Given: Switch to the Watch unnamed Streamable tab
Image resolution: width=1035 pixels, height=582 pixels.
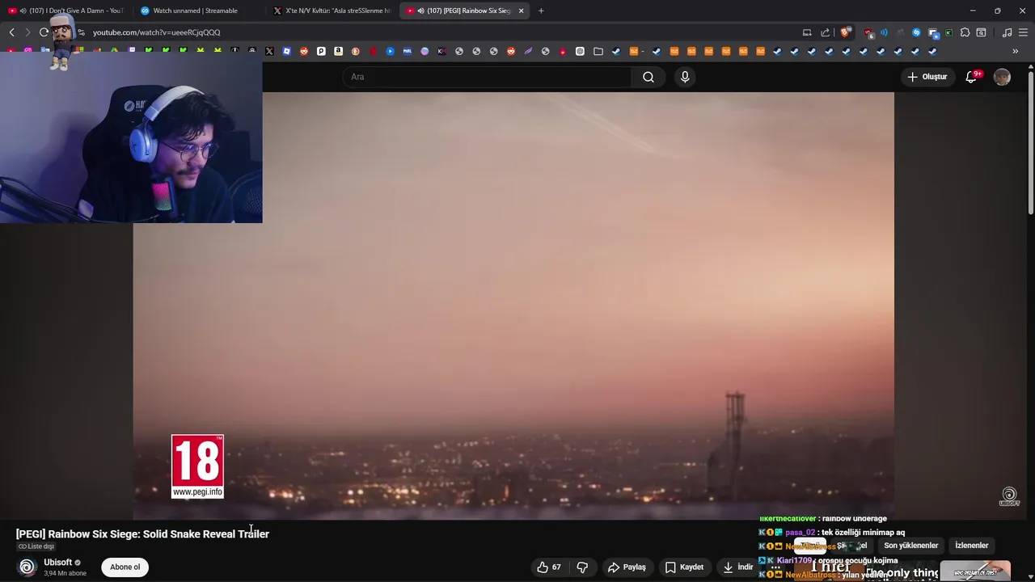Looking at the screenshot, I should 200,11.
